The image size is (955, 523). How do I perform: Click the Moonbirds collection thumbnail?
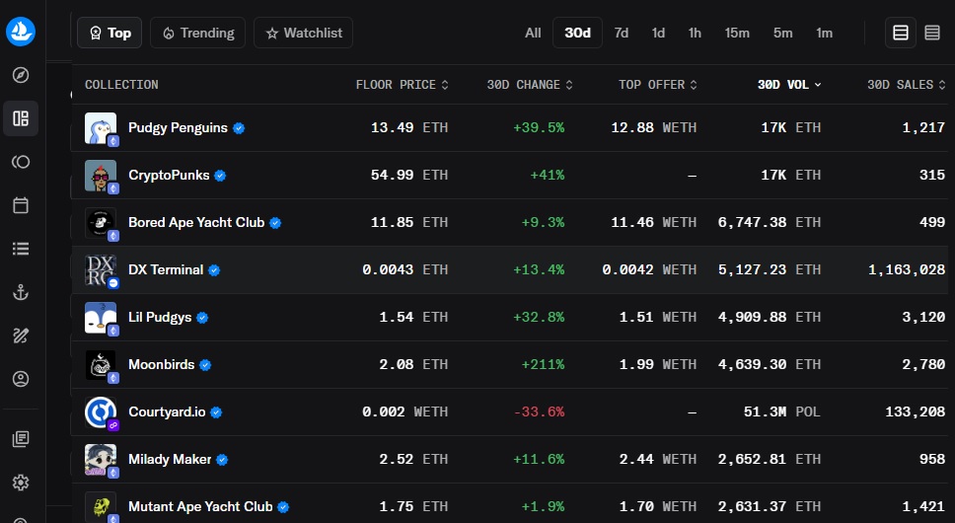101,365
